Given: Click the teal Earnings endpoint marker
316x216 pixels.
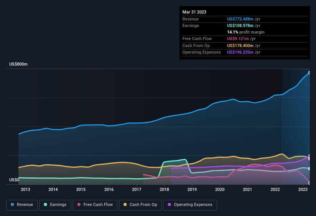Looking at the screenshot, I should click(309, 169).
